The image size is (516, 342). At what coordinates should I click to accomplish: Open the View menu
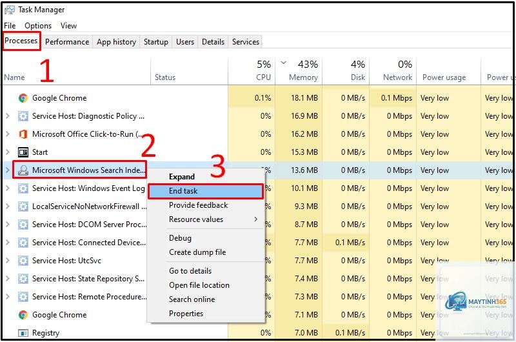coord(68,26)
